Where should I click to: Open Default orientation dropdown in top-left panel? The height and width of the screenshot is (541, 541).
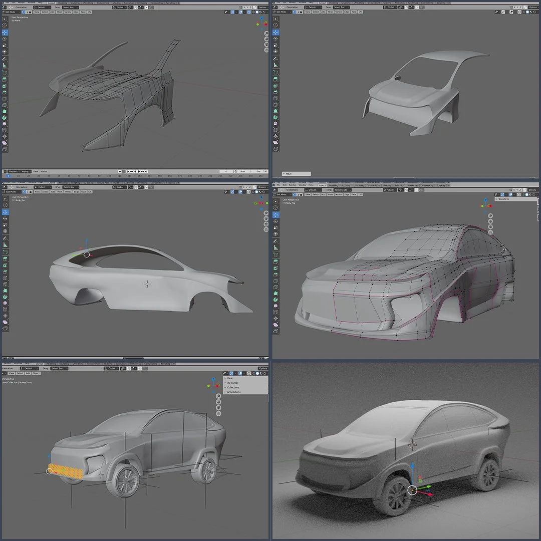42,7
